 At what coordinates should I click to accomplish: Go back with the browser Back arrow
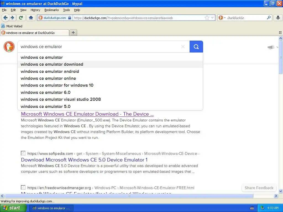pyautogui.click(x=6, y=18)
